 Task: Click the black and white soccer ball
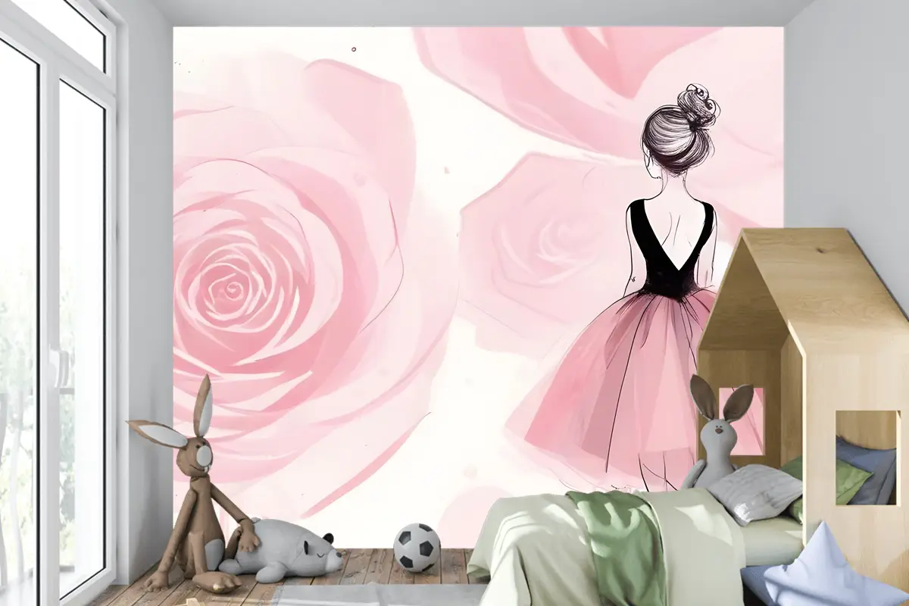(416, 547)
